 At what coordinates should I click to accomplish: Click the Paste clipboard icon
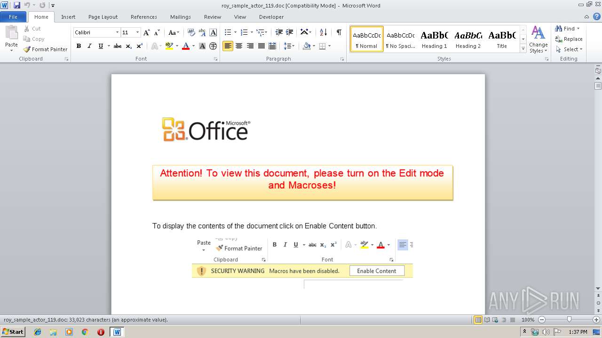[11, 34]
